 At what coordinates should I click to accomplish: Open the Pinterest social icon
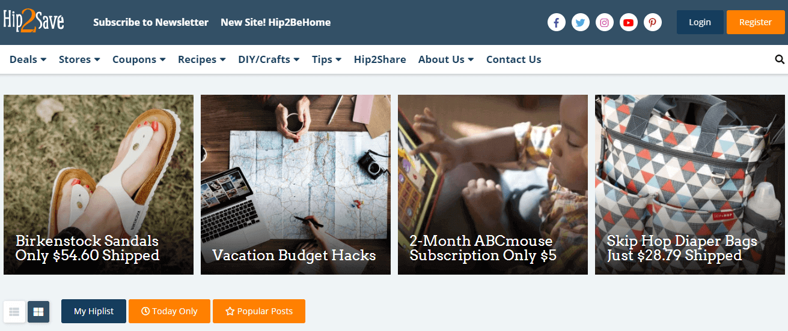coord(653,23)
